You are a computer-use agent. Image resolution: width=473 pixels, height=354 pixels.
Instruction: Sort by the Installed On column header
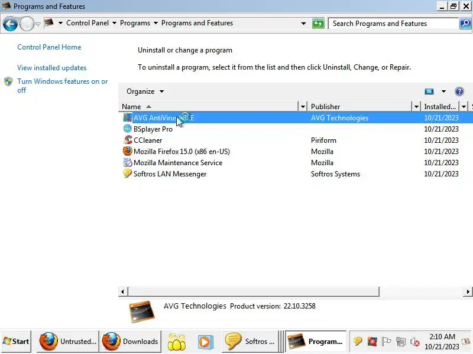tap(440, 107)
